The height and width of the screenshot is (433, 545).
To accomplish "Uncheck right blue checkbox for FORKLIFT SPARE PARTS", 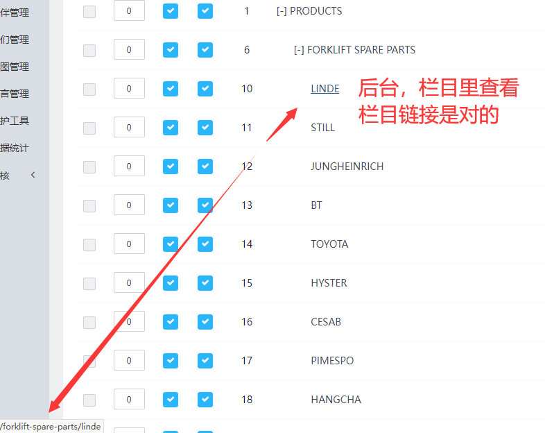I will 205,50.
